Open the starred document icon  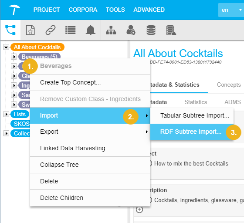[30, 30]
